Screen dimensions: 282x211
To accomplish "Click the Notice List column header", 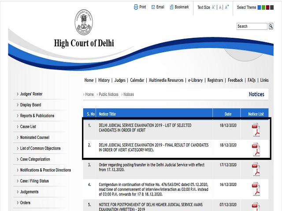I will tap(256, 114).
